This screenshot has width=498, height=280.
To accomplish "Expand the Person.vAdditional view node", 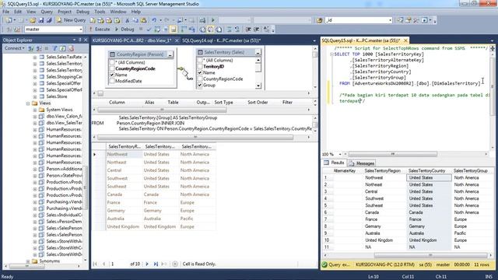I will point(34,169).
